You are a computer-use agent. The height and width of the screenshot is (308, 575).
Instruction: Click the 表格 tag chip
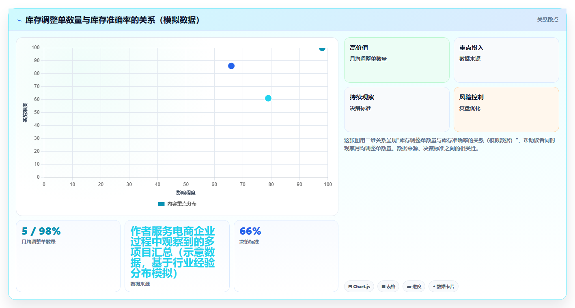(x=388, y=287)
